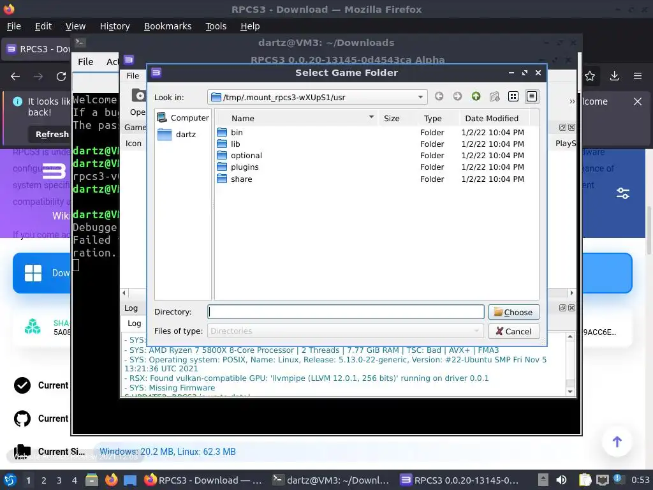Open Firefox File menu
The height and width of the screenshot is (490, 653).
[14, 26]
